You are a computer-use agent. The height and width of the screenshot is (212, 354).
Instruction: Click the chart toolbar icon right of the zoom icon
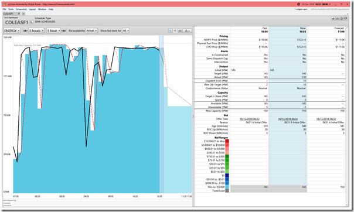pyautogui.click(x=175, y=30)
